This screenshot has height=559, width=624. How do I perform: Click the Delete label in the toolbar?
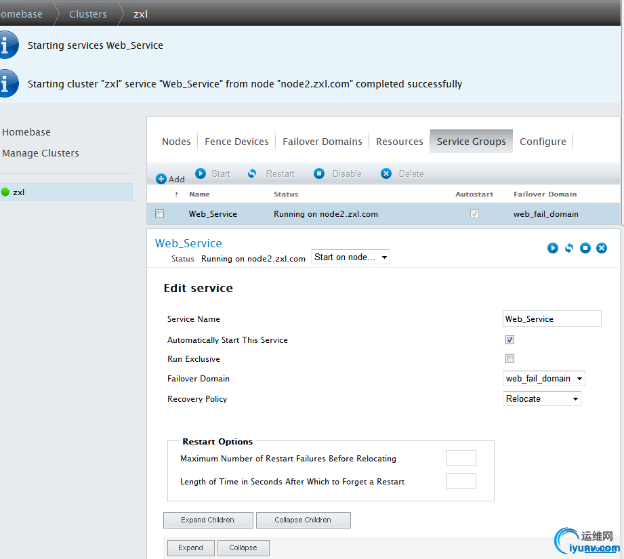point(411,174)
